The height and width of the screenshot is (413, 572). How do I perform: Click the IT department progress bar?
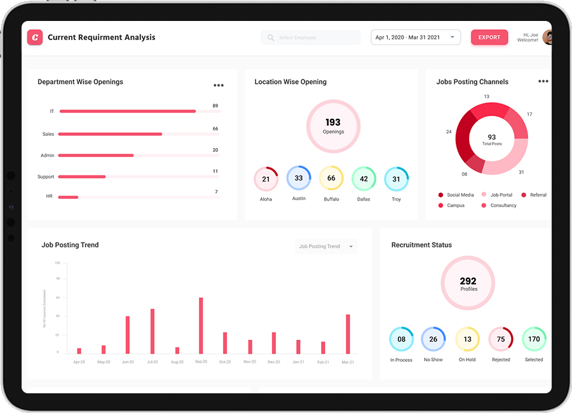[140, 111]
